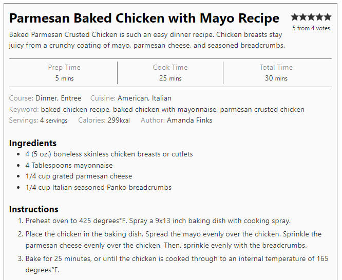Click the third rating star
This screenshot has width=342, height=280.
[311, 17]
